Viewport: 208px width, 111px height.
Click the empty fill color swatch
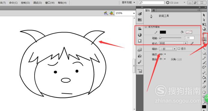click(x=189, y=32)
